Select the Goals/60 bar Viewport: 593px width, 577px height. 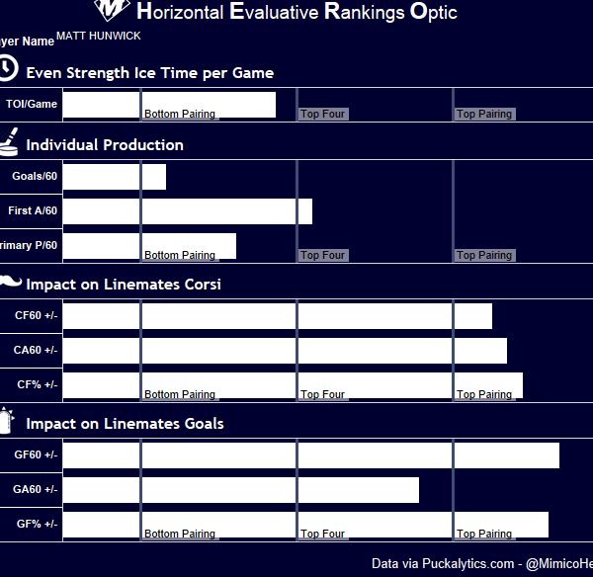pos(115,177)
